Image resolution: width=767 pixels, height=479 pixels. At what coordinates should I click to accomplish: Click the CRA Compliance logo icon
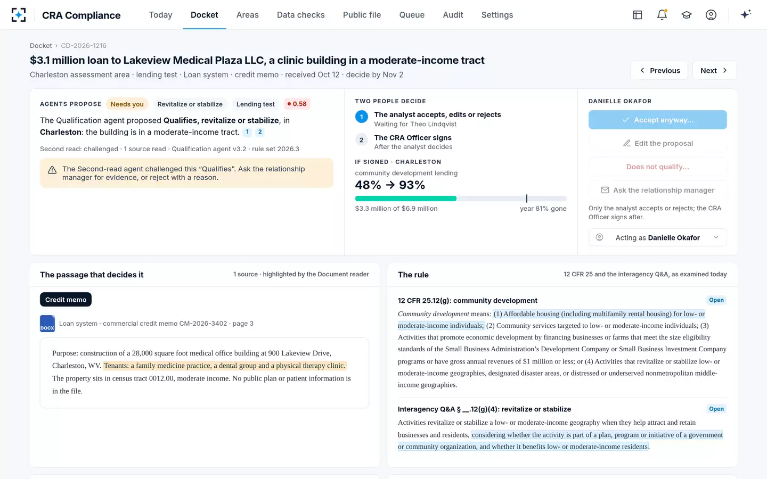19,15
